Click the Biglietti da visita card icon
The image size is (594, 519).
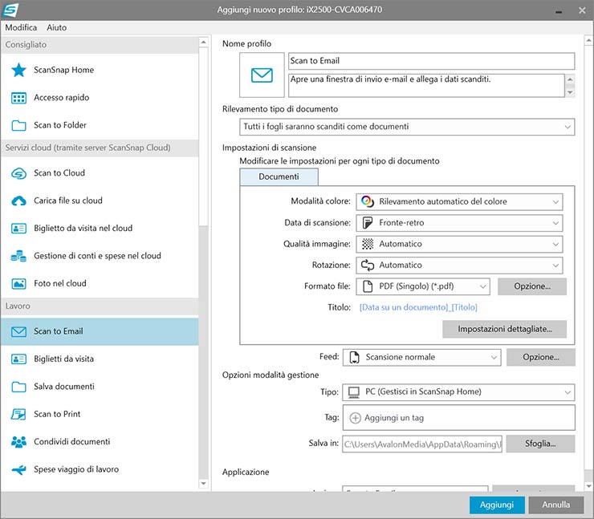pyautogui.click(x=18, y=359)
